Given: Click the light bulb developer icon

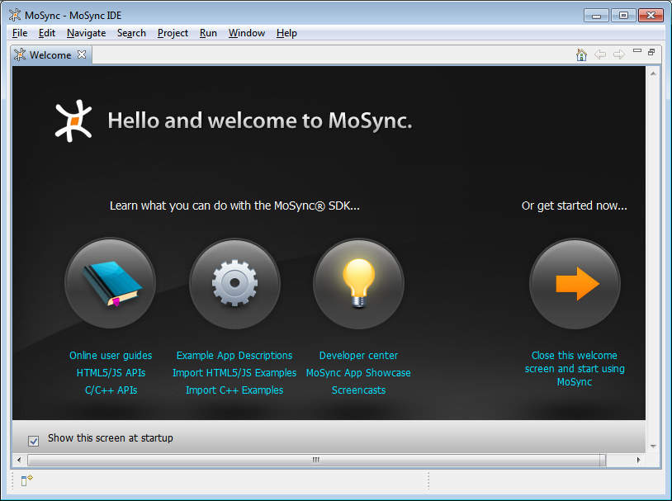Looking at the screenshot, I should coord(359,283).
